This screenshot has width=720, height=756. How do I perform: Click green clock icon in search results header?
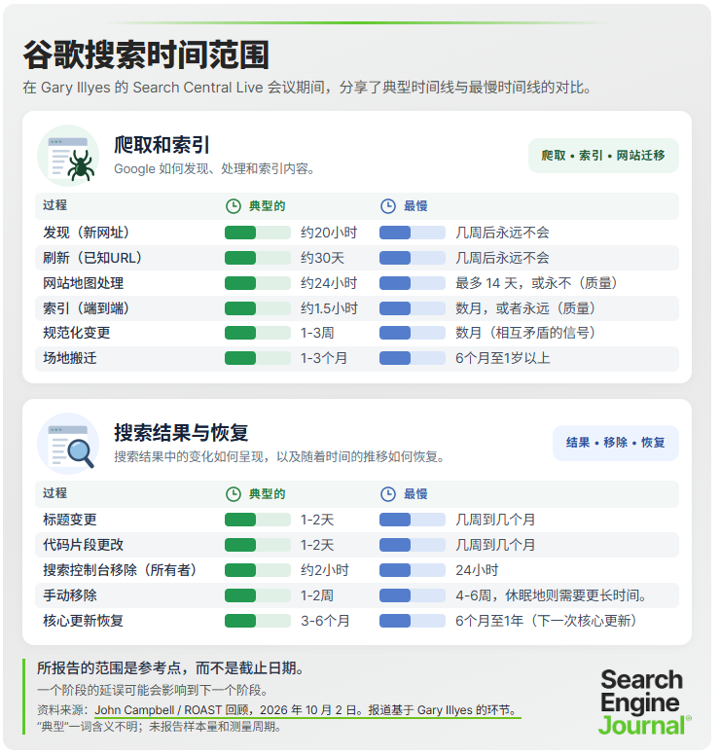click(x=234, y=494)
